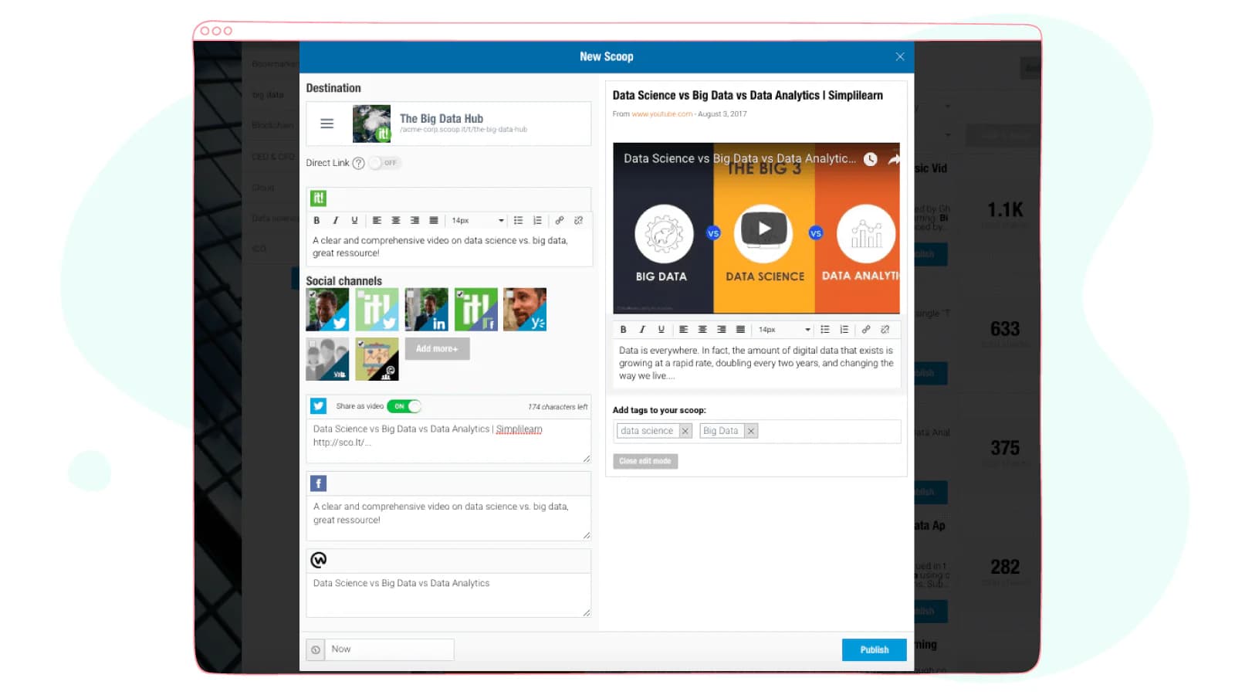Align insight text left
Viewport: 1235px width, 695px height.
click(x=377, y=221)
